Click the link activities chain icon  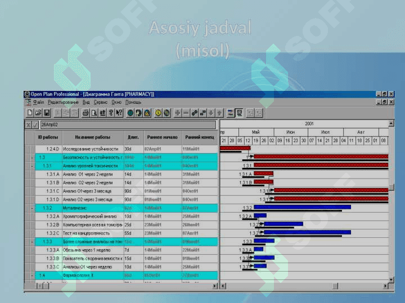[195, 113]
